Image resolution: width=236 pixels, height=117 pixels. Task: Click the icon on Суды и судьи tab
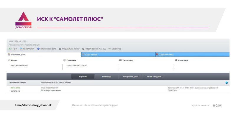(83, 55)
